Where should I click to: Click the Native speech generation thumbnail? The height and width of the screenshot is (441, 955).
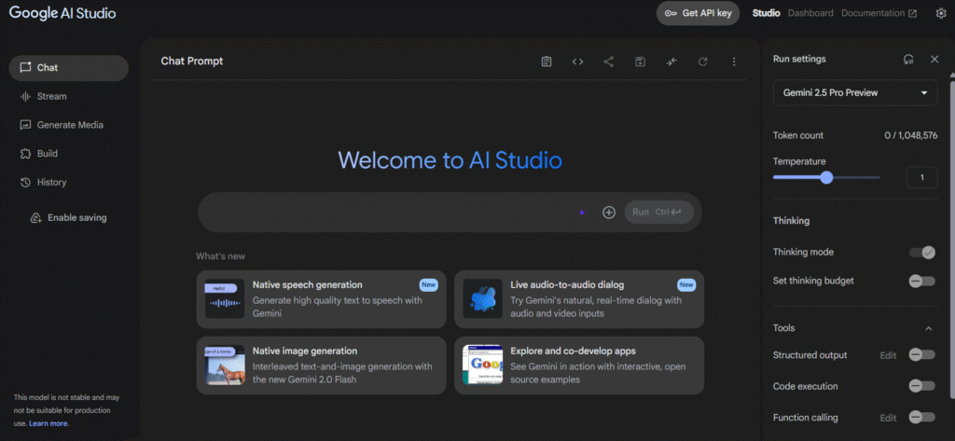tap(225, 298)
